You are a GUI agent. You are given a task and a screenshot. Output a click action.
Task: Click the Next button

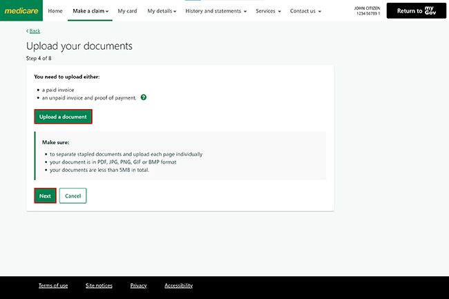45,196
